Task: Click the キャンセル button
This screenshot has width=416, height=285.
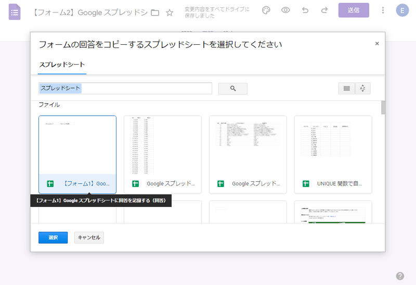Action: coord(89,238)
